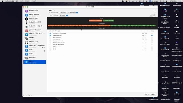This screenshot has width=183, height=103.
Task: Click the スピーカーを構成 button
Action: (150, 94)
